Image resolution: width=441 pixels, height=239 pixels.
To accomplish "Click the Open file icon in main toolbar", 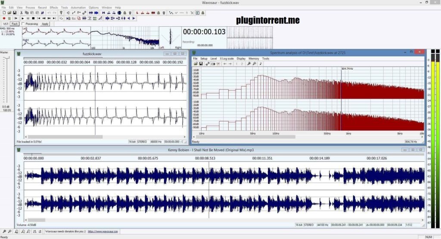I will click(9, 12).
